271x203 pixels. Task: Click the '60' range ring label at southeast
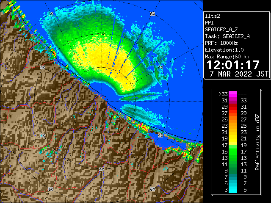click(x=152, y=189)
